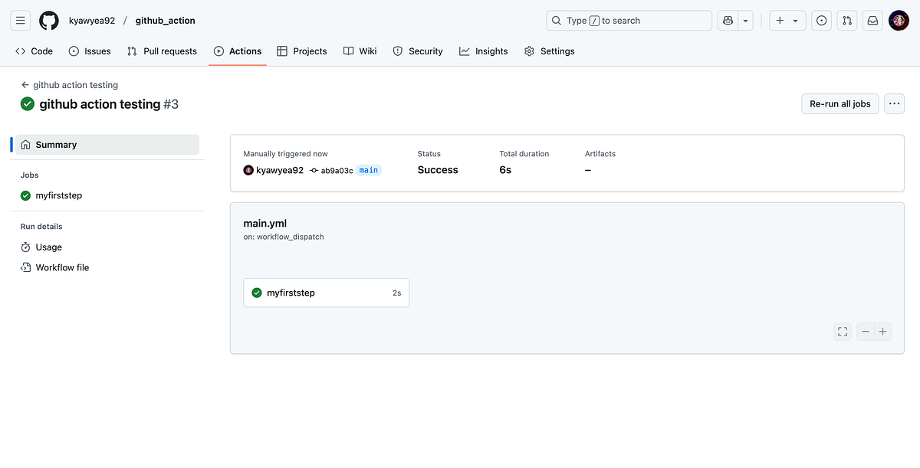Enter fullscreen on the workflow graph

click(x=843, y=331)
